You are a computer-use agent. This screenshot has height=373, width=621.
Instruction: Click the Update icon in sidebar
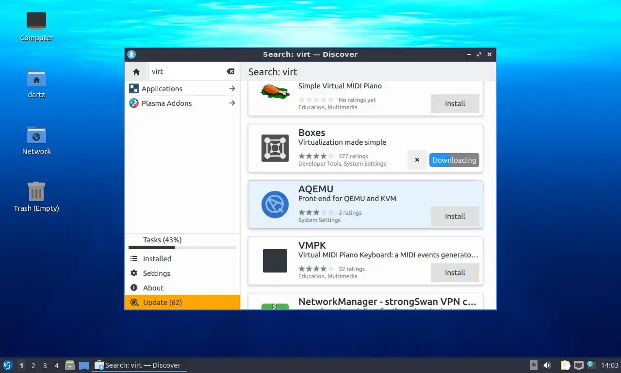134,302
